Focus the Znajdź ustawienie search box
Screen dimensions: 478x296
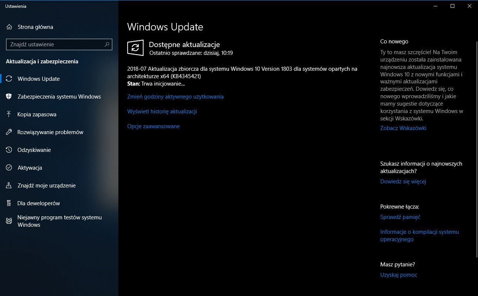(59, 44)
